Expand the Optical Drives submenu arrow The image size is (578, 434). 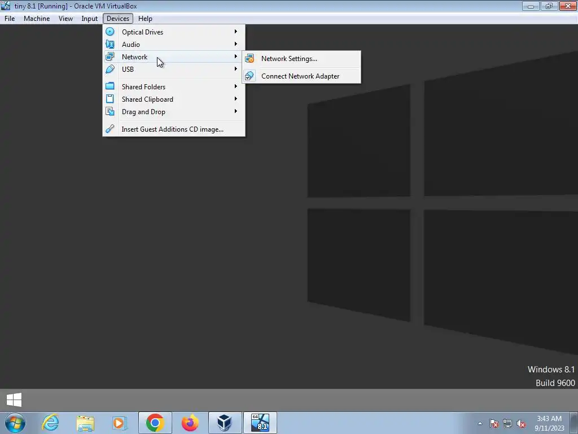[x=235, y=32]
